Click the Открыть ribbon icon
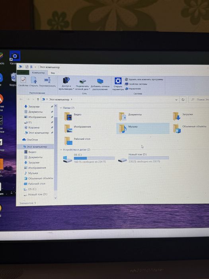Viewport: 209px width, 279px height. point(34,82)
